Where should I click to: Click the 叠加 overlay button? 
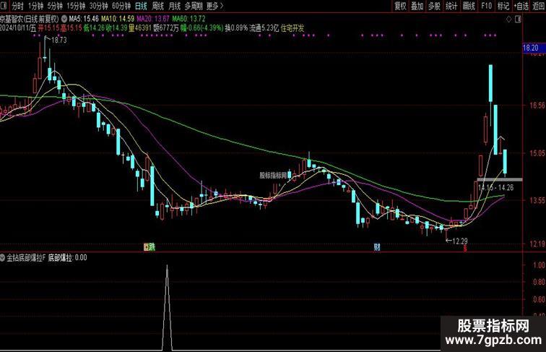[417, 6]
